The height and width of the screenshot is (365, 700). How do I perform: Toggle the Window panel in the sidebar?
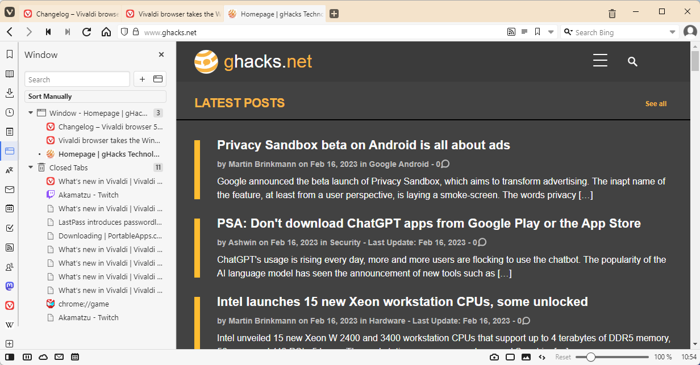(x=10, y=151)
